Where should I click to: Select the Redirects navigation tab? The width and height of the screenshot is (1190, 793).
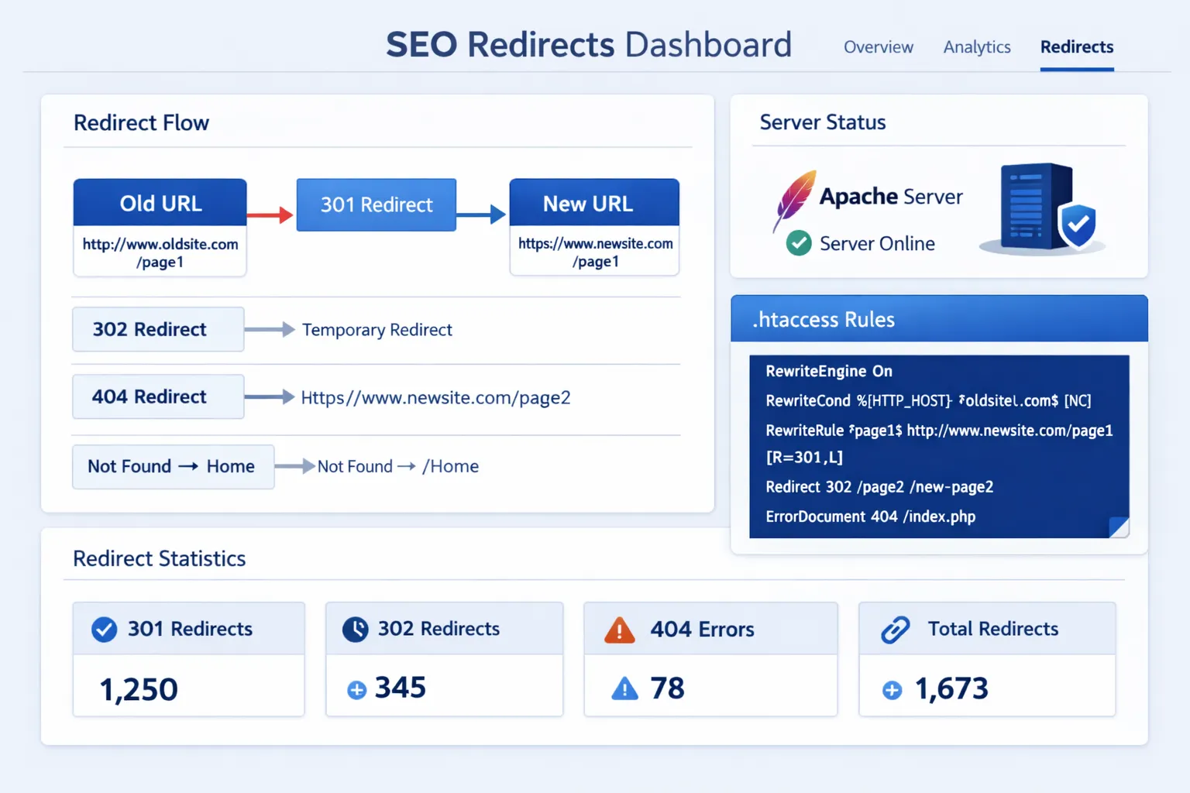(x=1076, y=47)
